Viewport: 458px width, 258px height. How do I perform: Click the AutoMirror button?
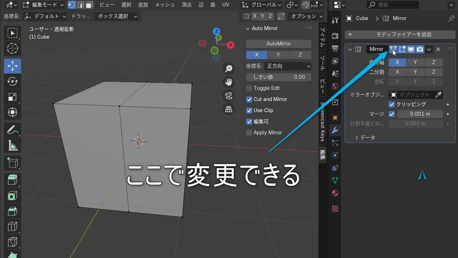point(278,43)
